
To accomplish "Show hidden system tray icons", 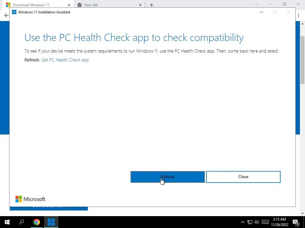I will point(242,222).
